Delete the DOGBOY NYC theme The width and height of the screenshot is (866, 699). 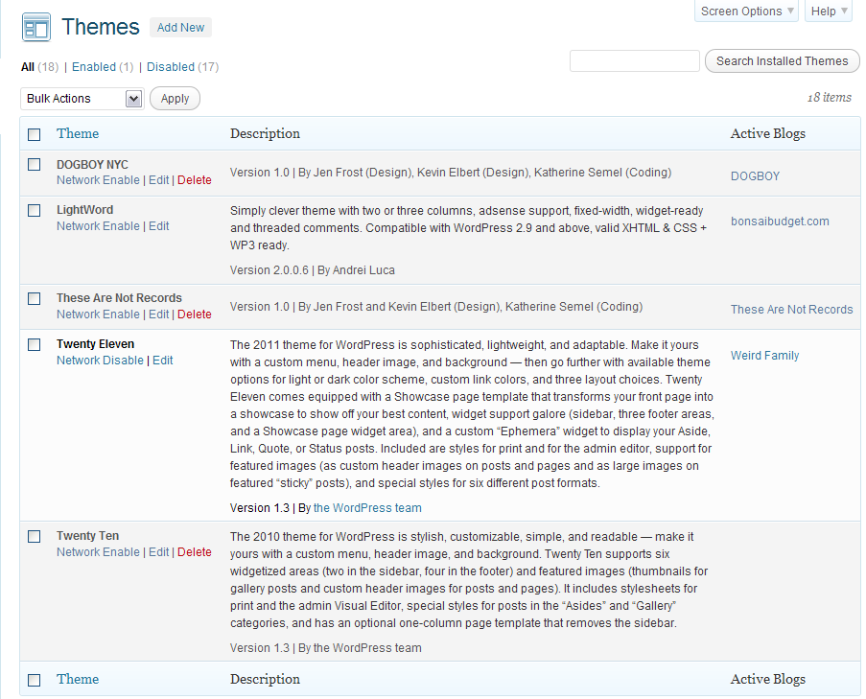point(195,180)
